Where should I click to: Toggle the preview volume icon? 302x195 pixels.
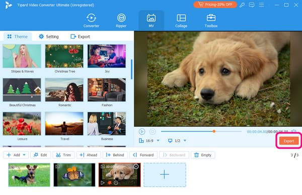point(294,131)
